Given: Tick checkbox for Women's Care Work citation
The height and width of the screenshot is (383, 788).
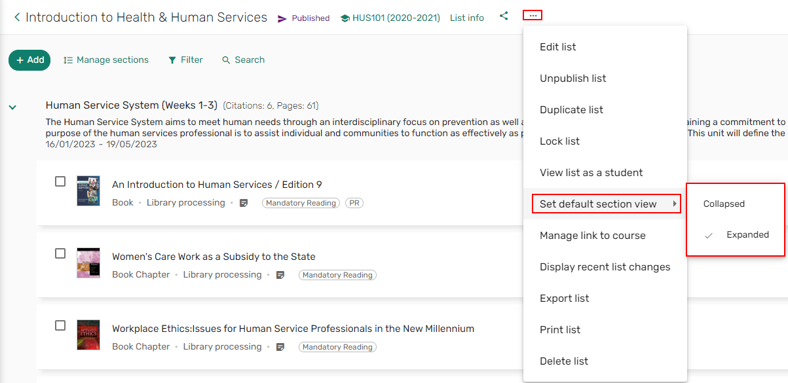Looking at the screenshot, I should (x=60, y=253).
